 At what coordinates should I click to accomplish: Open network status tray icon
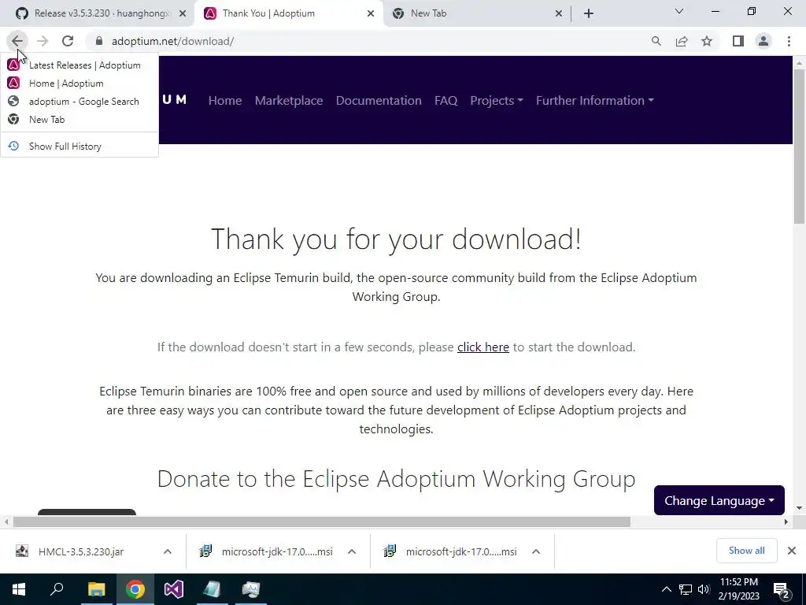pyautogui.click(x=686, y=589)
